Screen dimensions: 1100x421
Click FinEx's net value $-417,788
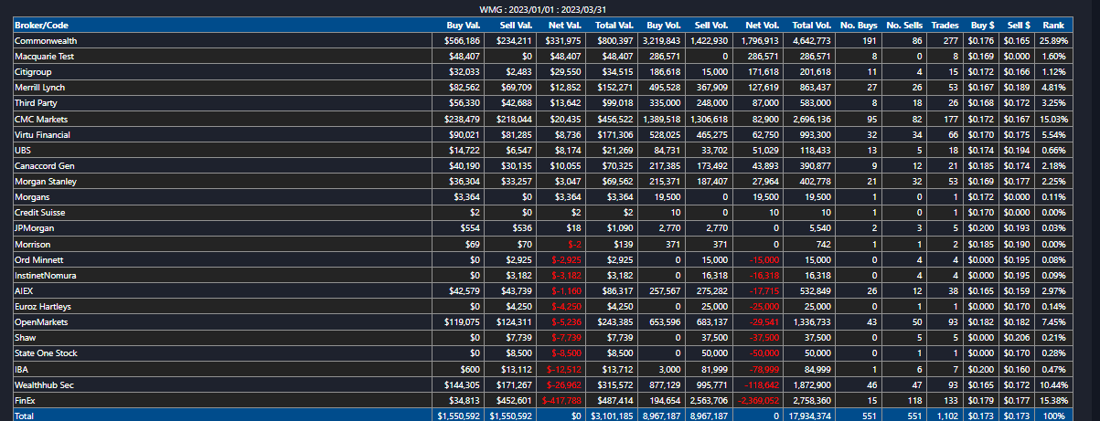561,400
